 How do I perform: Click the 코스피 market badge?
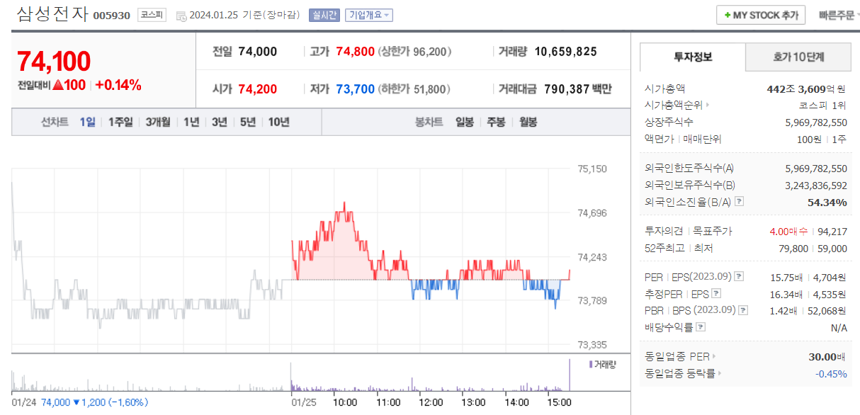[152, 15]
